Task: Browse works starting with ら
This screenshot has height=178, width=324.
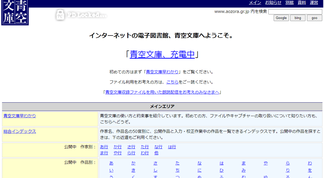Action: click(288, 163)
